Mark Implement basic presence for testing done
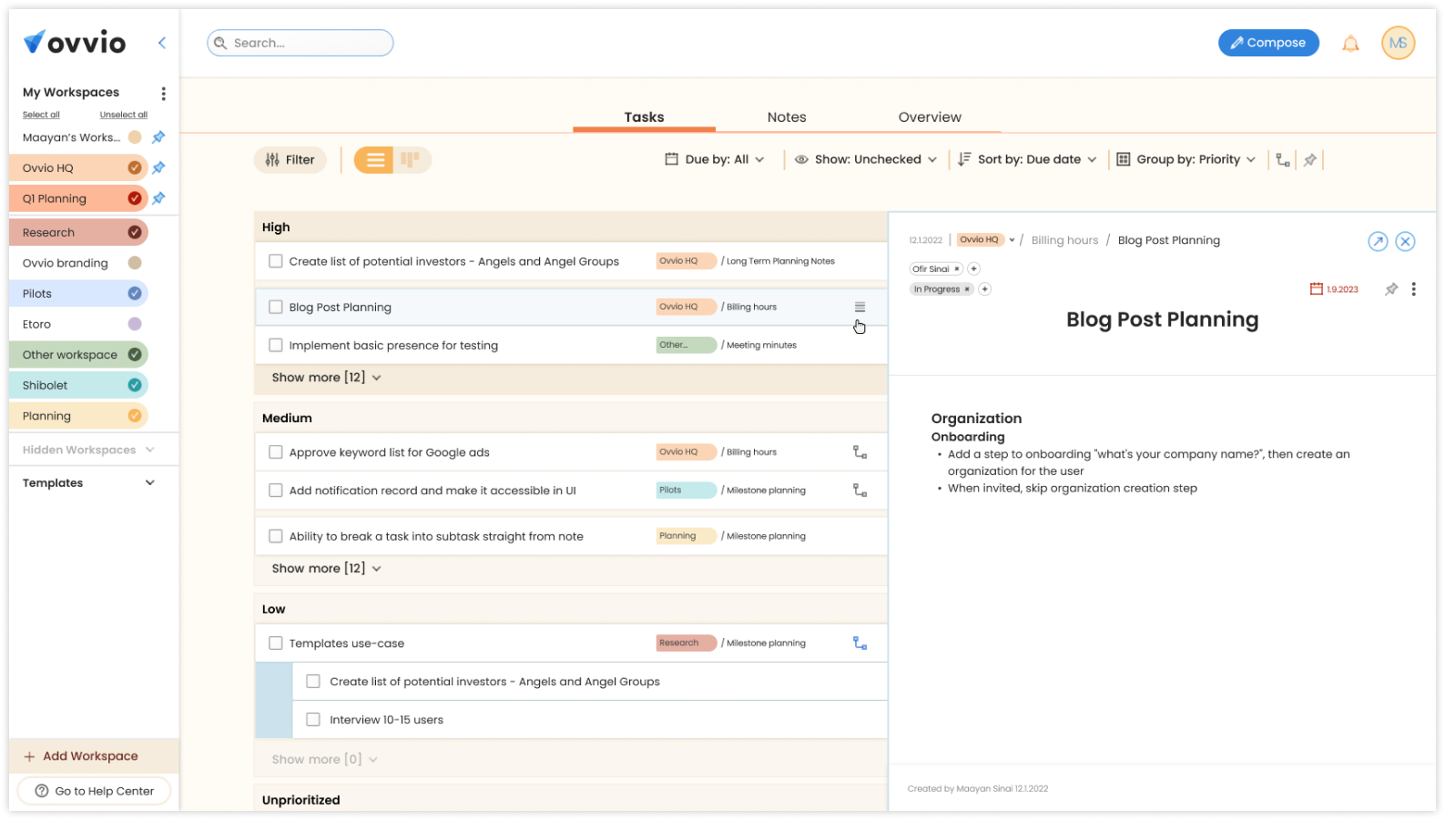Image resolution: width=1445 pixels, height=820 pixels. (x=276, y=346)
